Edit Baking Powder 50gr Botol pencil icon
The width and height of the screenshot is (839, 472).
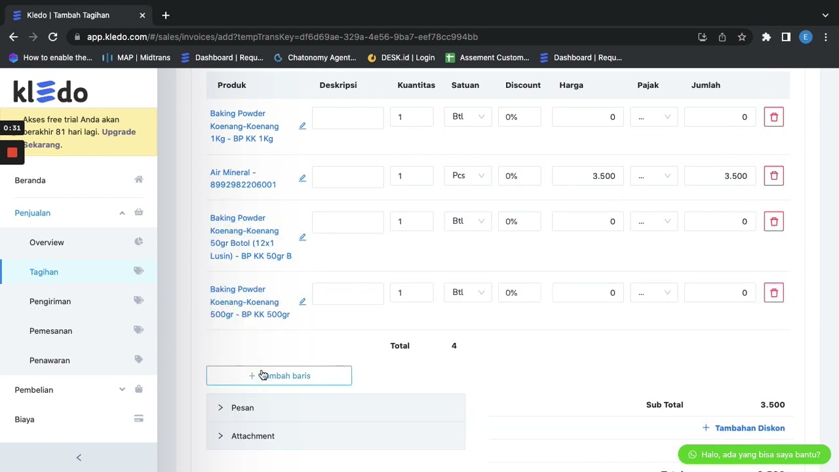click(x=302, y=237)
